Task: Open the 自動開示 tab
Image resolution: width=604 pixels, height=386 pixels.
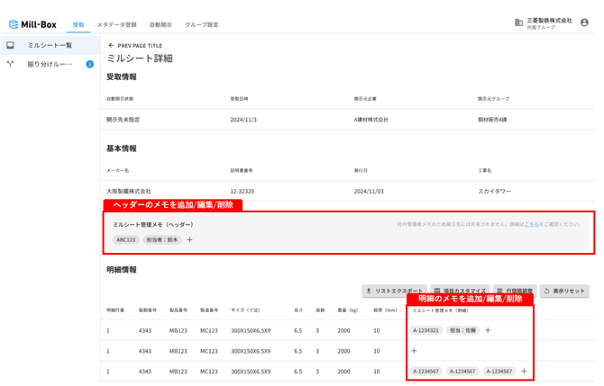Action: click(x=160, y=24)
